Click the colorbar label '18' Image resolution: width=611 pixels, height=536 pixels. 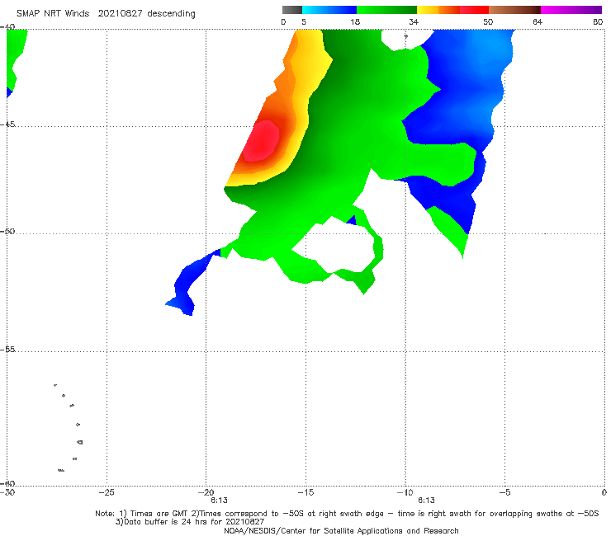[355, 21]
